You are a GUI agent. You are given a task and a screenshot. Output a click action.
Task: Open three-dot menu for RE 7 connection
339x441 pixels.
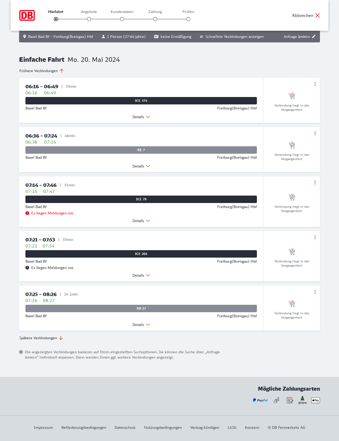[x=315, y=133]
